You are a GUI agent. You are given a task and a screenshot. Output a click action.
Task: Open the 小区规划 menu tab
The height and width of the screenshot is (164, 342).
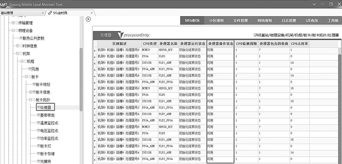tap(216, 20)
